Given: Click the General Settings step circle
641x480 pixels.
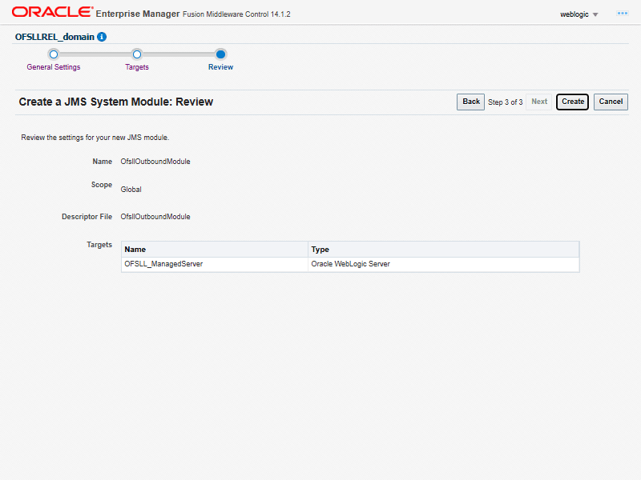Looking at the screenshot, I should tap(54, 54).
